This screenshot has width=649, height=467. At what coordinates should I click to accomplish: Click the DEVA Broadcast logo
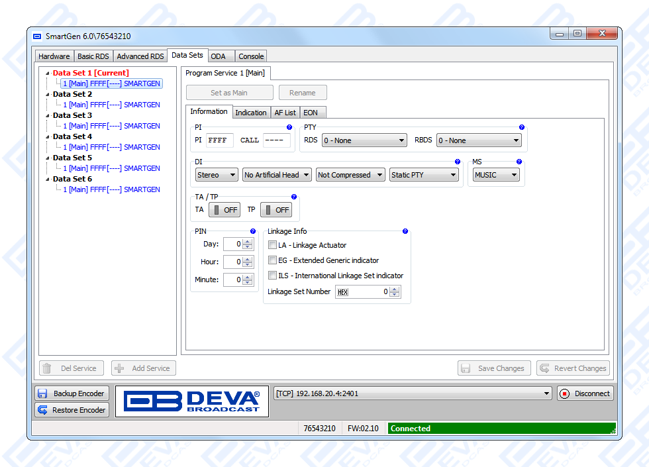192,401
